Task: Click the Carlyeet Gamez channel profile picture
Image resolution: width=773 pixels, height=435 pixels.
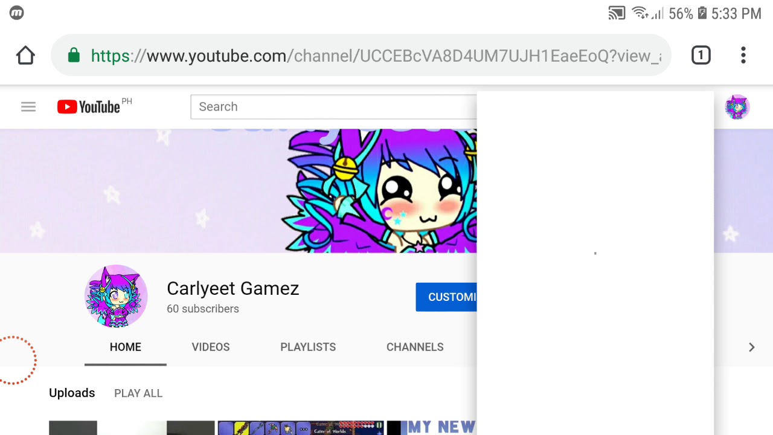Action: (116, 296)
